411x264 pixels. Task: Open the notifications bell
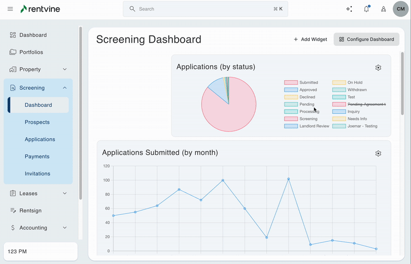366,9
